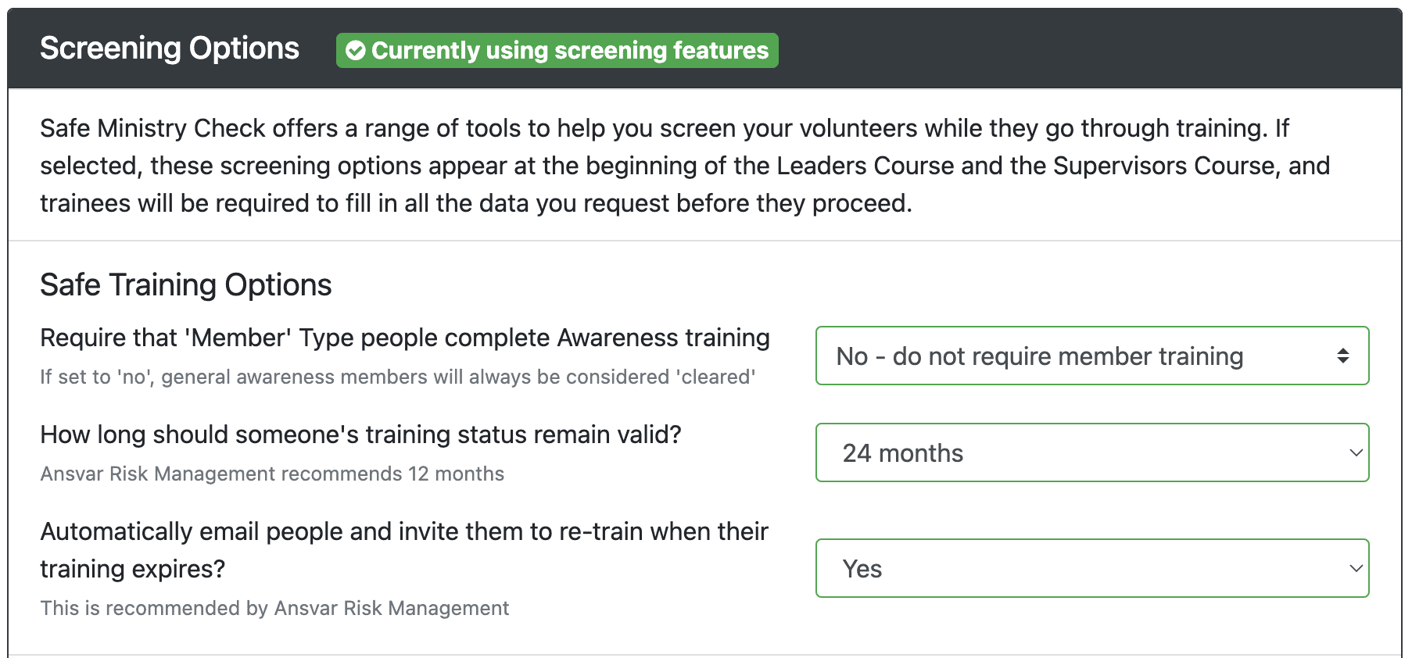Image resolution: width=1412 pixels, height=658 pixels.
Task: Change training requirement from 'No - do not require member training'
Action: (1091, 356)
